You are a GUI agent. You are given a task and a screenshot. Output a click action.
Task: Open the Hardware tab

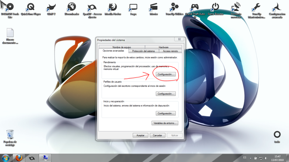[x=163, y=47]
